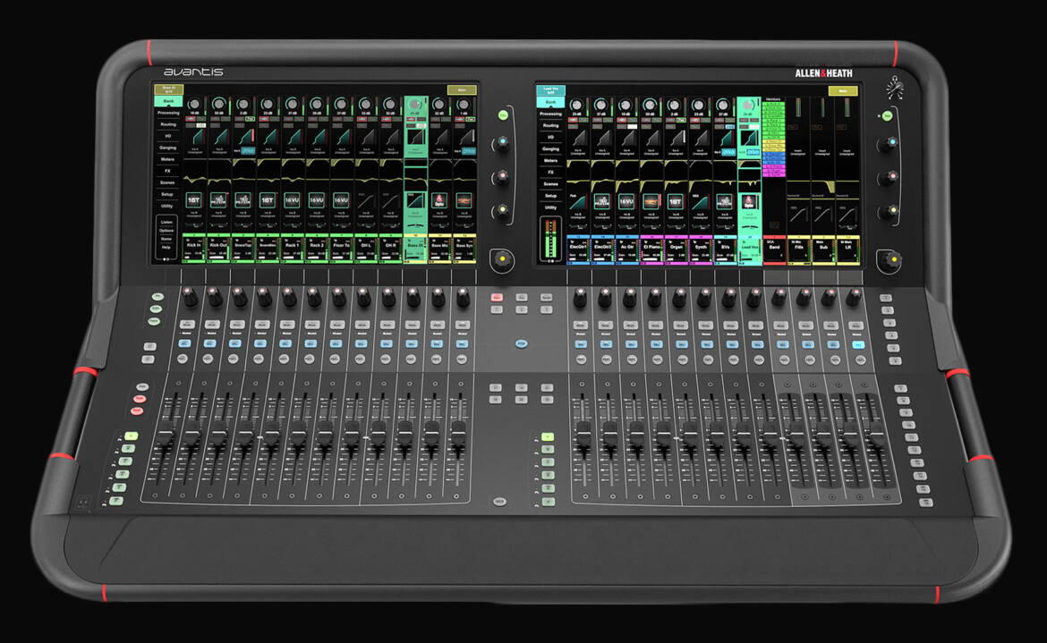Toggle the green pad button on SnareTop

pyautogui.click(x=251, y=119)
